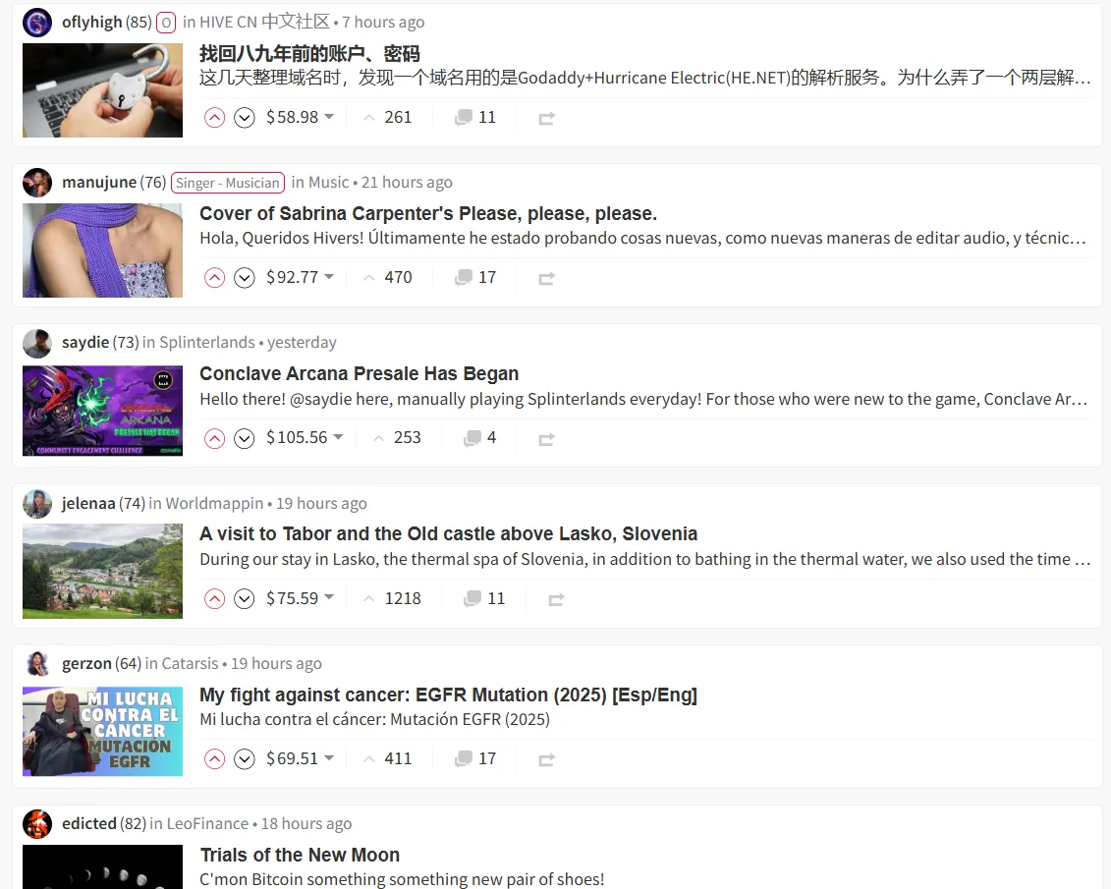This screenshot has height=889, width=1111.
Task: Upvote Sabrina Carpenter cover post
Action: pyautogui.click(x=214, y=278)
